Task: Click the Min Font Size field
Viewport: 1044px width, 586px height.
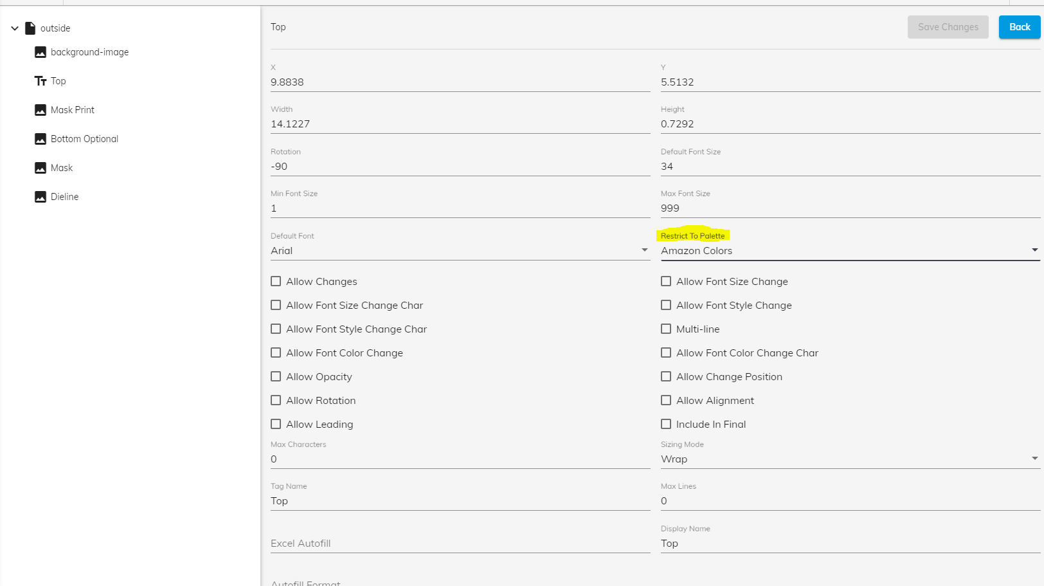Action: pos(460,208)
